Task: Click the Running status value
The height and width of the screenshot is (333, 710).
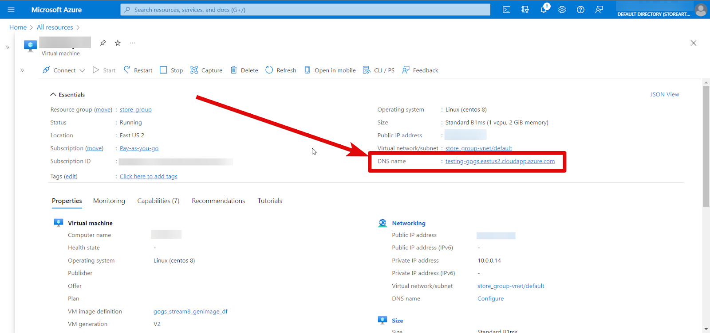Action: 131,123
